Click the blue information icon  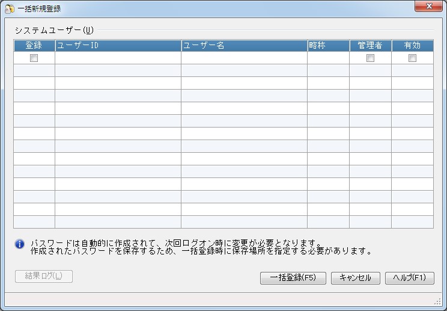coord(20,244)
